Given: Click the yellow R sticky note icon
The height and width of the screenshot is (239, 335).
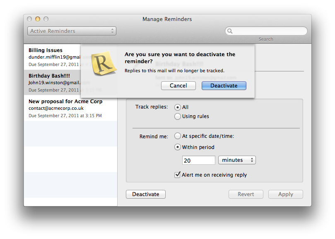Looking at the screenshot, I should [104, 63].
